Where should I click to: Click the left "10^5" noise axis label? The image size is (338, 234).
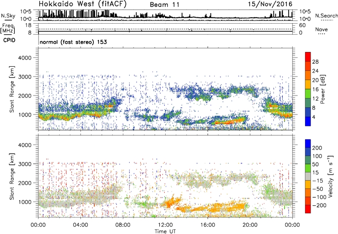26,11
